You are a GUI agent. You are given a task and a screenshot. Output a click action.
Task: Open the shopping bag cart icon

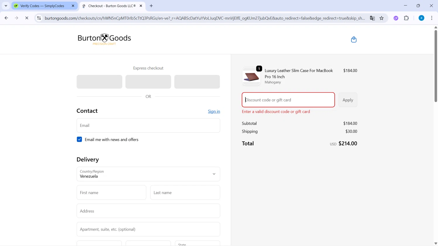pos(354,40)
